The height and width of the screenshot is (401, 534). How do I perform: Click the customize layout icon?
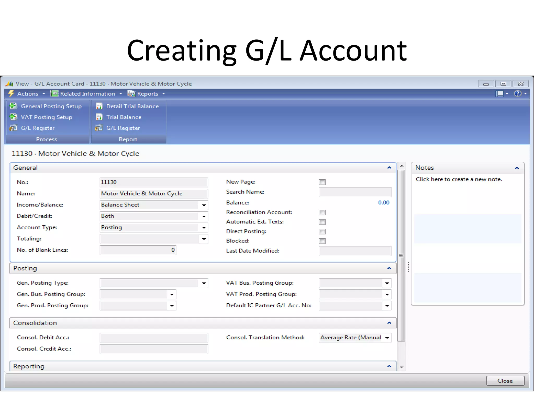(499, 93)
